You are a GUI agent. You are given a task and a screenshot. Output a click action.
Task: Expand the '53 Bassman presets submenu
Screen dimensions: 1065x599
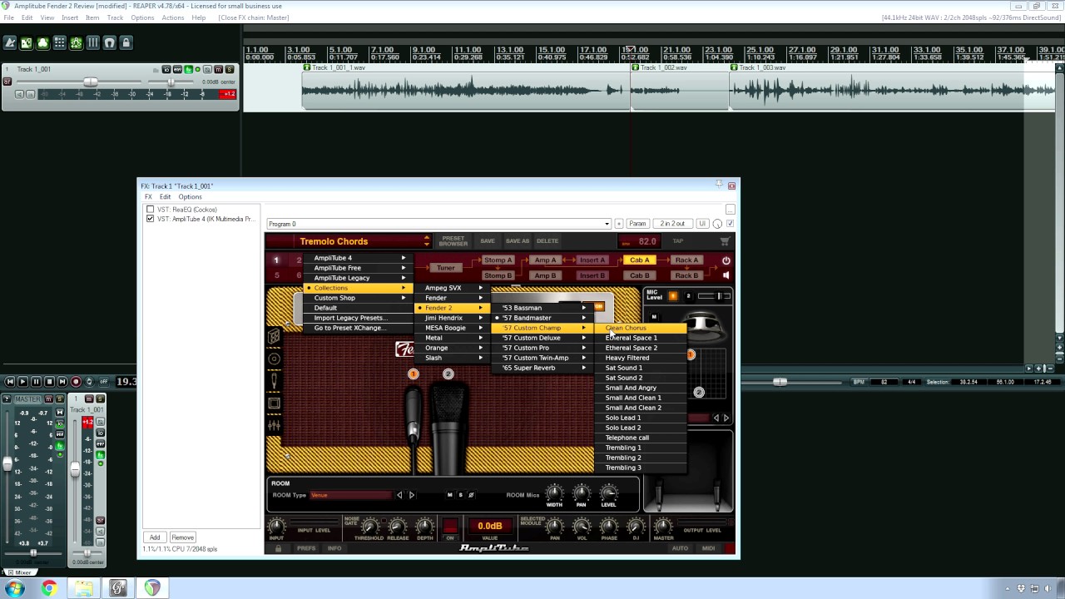[x=541, y=308]
